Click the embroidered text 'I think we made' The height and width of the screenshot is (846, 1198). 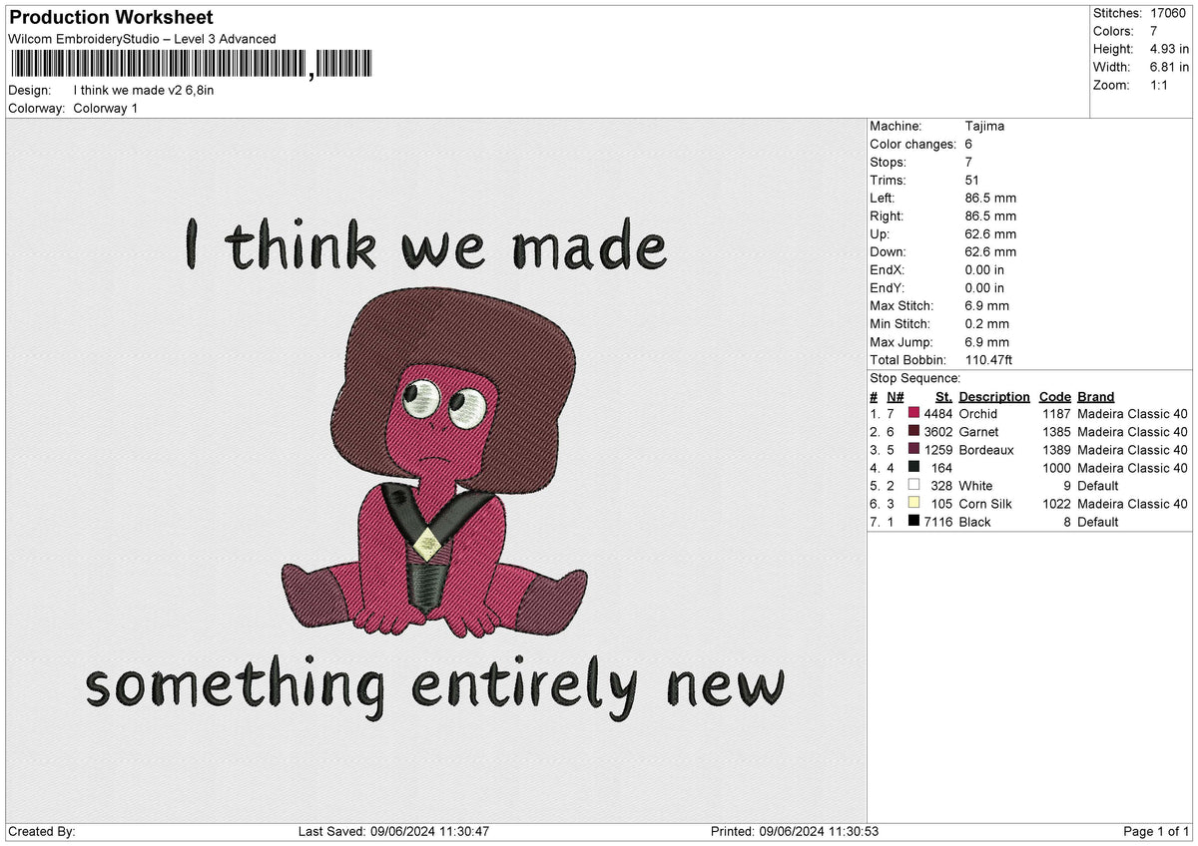coord(426,243)
